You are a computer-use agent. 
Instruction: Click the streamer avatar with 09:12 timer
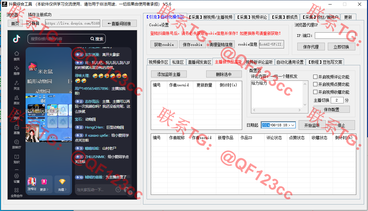pyautogui.click(x=33, y=66)
